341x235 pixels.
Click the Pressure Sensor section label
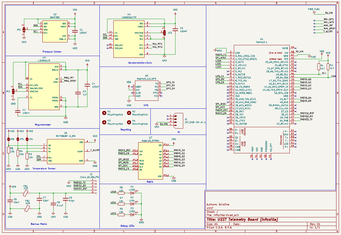pyautogui.click(x=52, y=52)
